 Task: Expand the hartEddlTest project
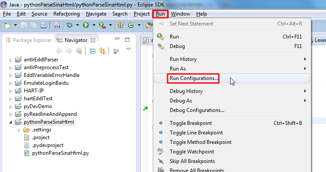tap(10, 99)
